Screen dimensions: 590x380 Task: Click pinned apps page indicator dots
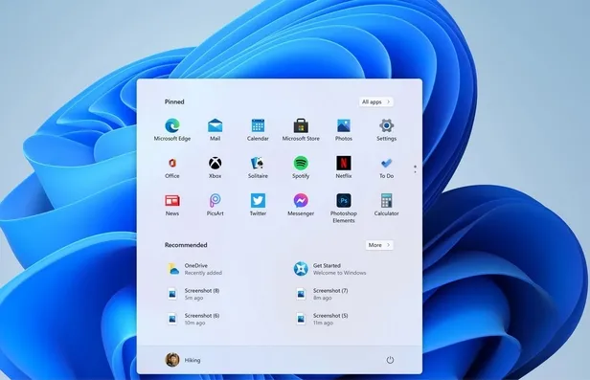pyautogui.click(x=415, y=169)
